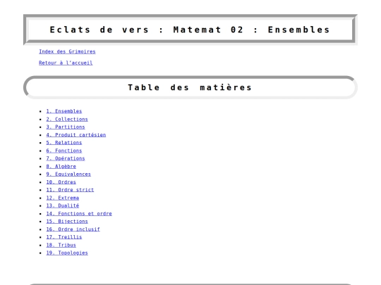Open the 2. Collections entry
The image size is (381, 285).
tap(67, 119)
